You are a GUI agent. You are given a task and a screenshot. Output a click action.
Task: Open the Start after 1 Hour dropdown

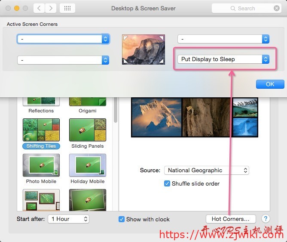pos(68,219)
